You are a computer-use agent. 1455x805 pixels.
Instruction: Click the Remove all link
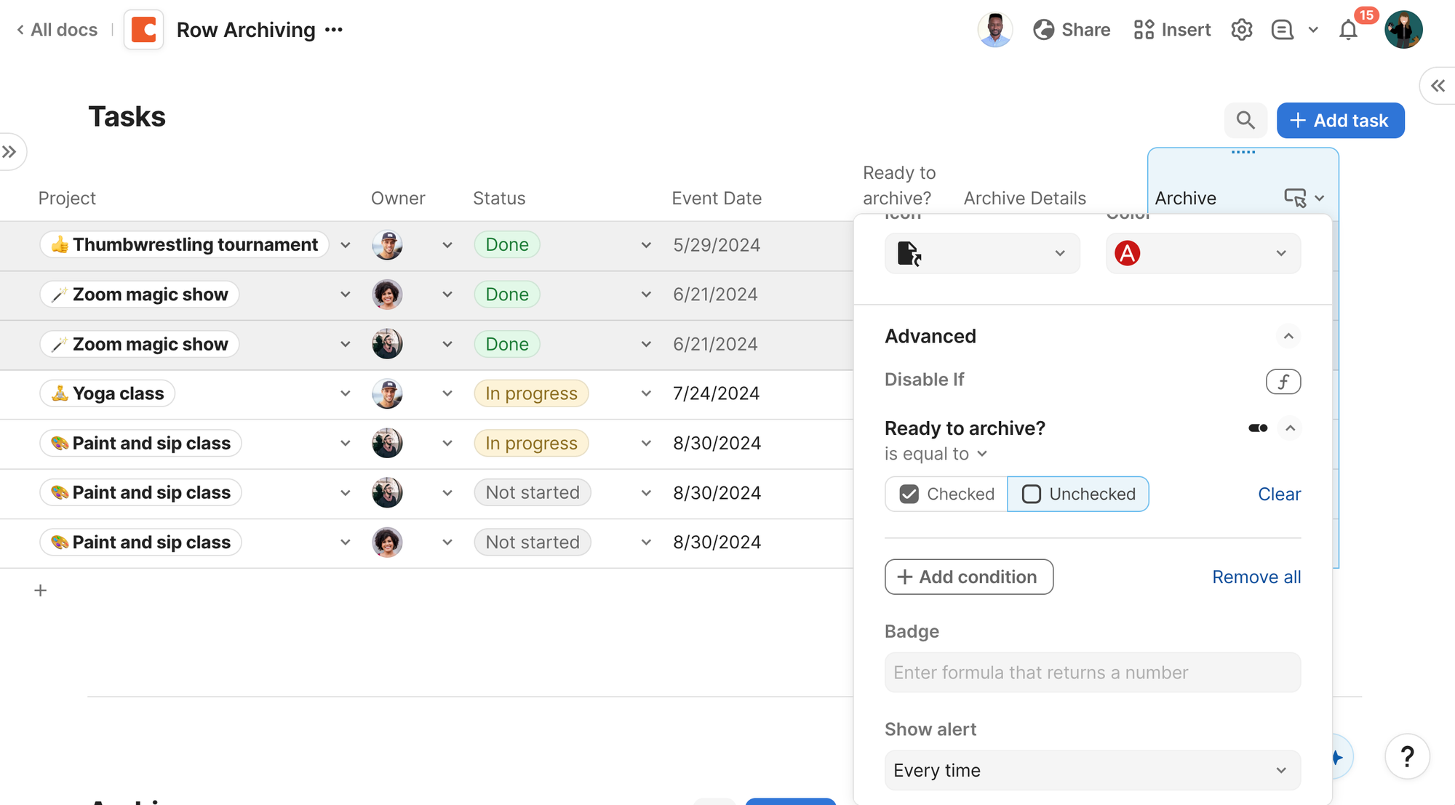(x=1256, y=577)
